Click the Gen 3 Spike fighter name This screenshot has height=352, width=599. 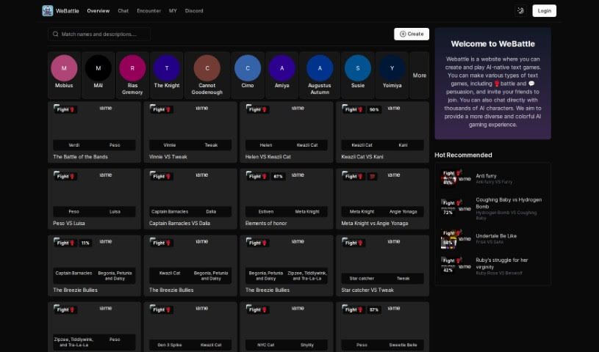point(170,345)
